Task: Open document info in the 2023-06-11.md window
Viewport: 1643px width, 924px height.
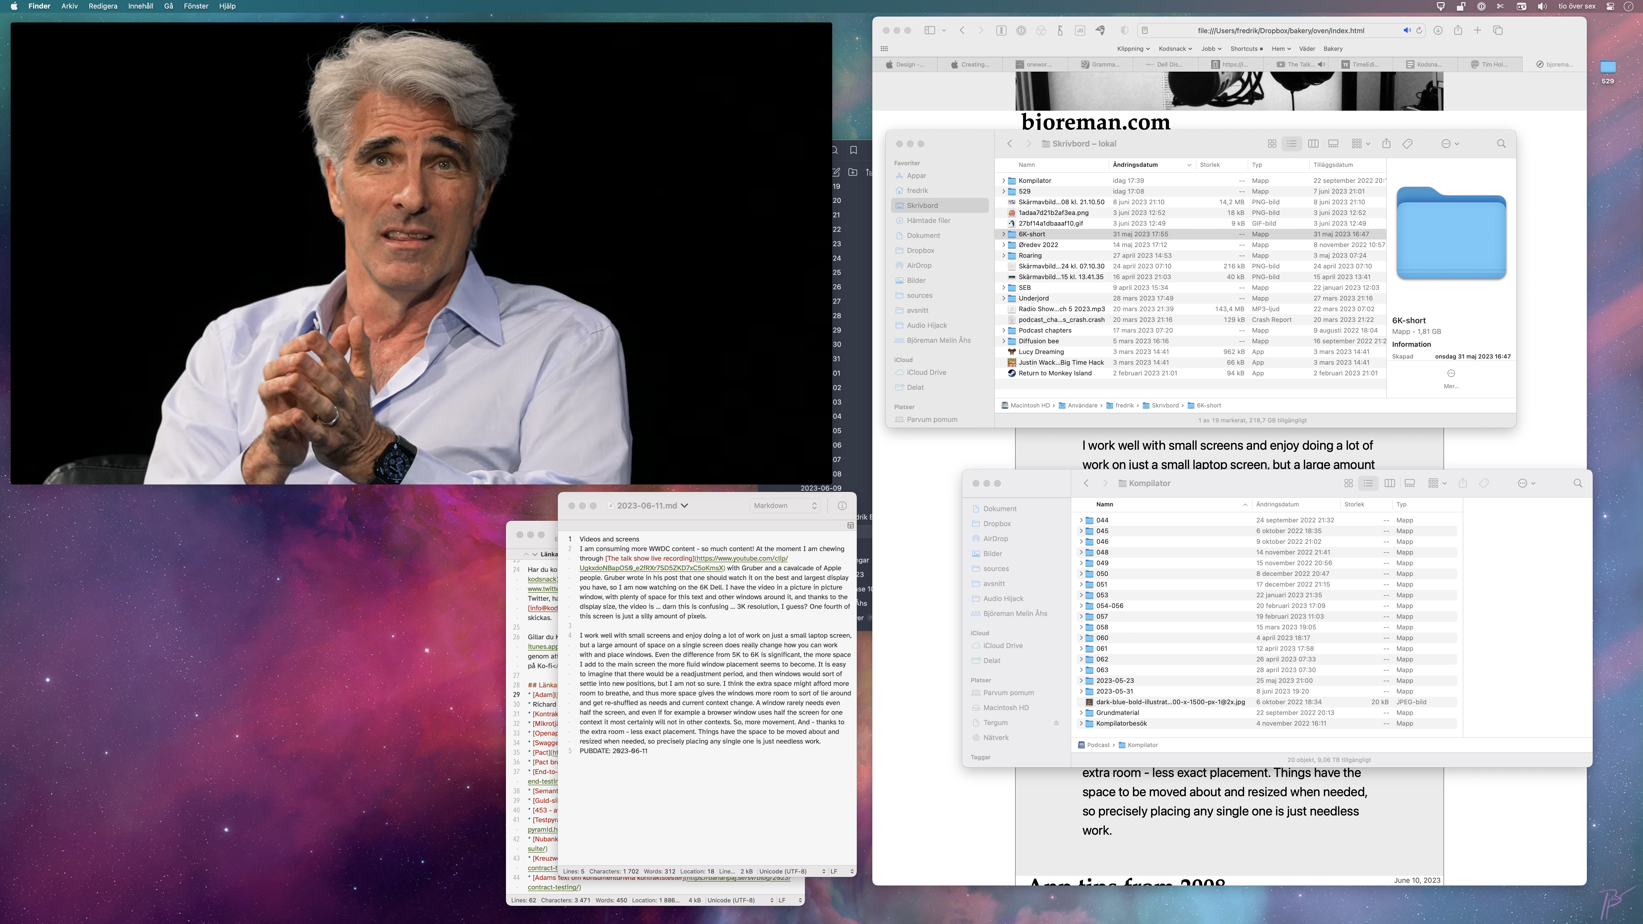Action: pos(842,506)
